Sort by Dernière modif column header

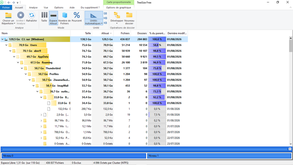[x=177, y=33]
